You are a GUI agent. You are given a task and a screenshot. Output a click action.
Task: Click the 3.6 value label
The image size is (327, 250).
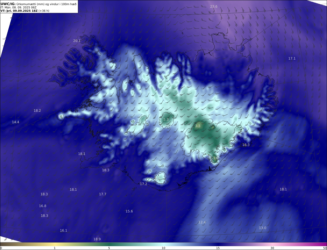click(x=215, y=158)
